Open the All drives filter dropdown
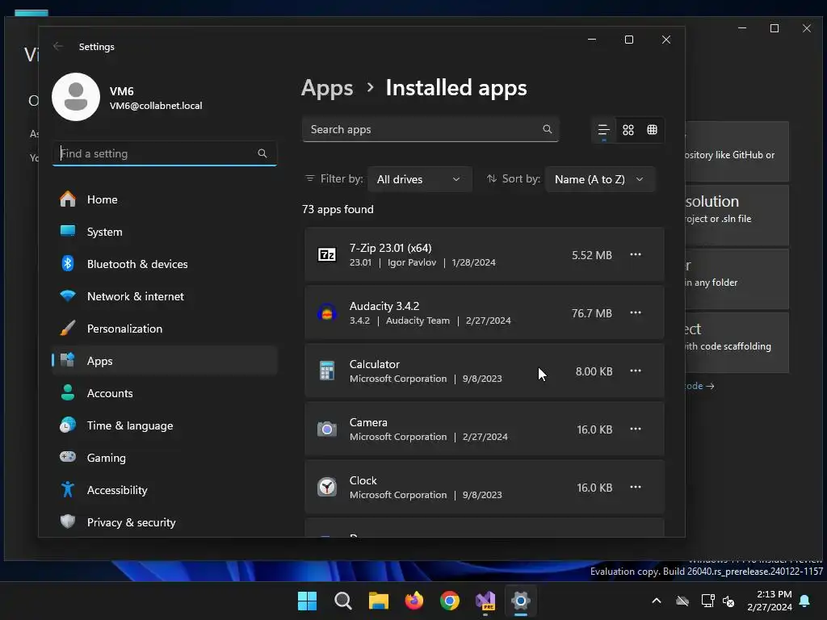Viewport: 827px width, 620px height. pos(419,179)
